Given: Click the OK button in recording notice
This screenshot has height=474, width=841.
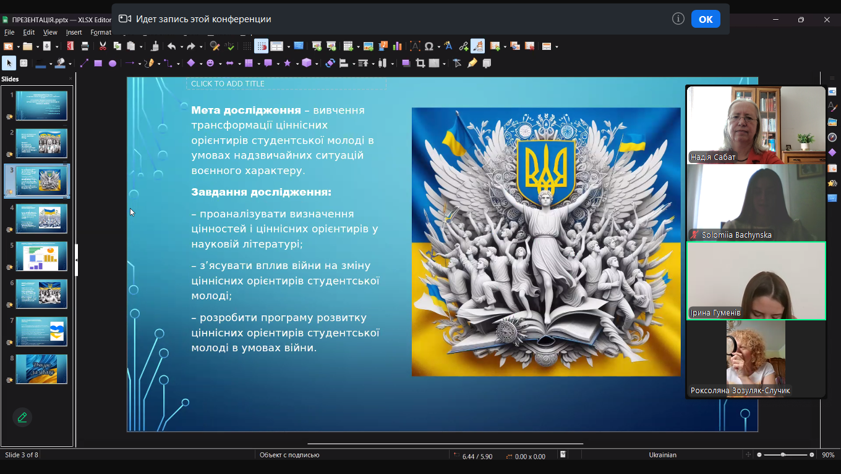Looking at the screenshot, I should pyautogui.click(x=706, y=19).
